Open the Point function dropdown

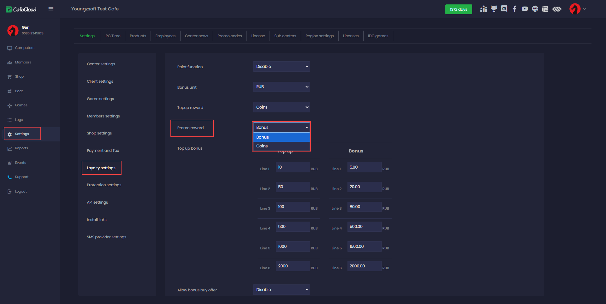(x=281, y=67)
